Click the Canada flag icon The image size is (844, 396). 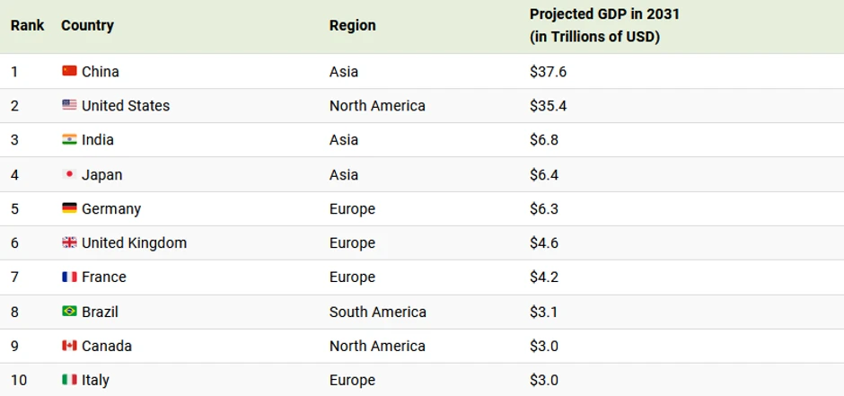point(69,346)
